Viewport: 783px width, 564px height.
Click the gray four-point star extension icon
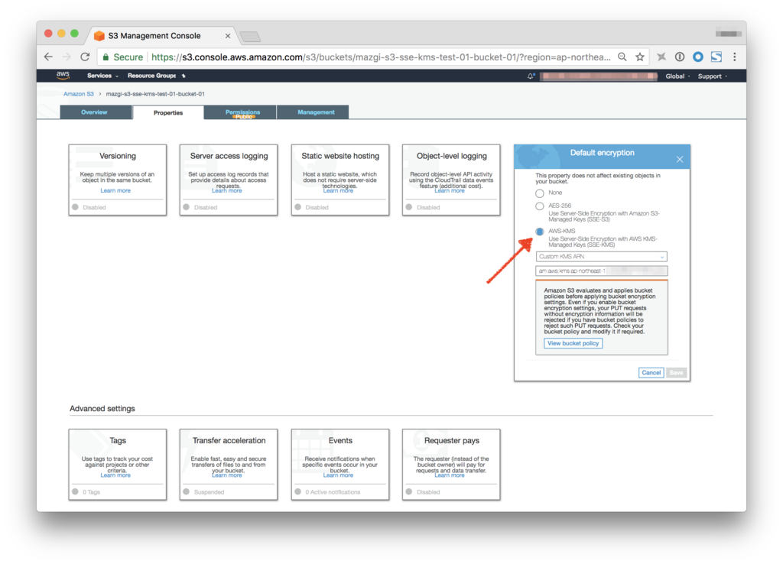(x=661, y=57)
